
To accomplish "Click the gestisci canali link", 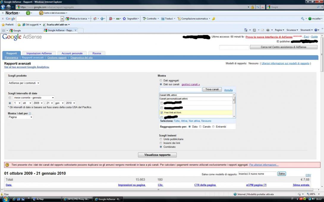I will (x=191, y=84).
